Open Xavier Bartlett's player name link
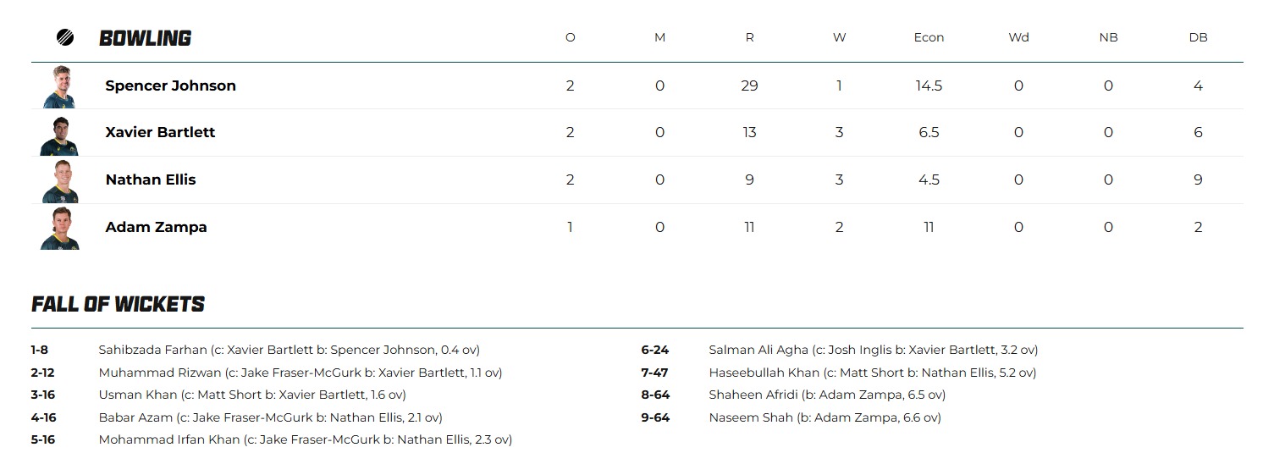This screenshot has width=1263, height=464. click(x=160, y=132)
